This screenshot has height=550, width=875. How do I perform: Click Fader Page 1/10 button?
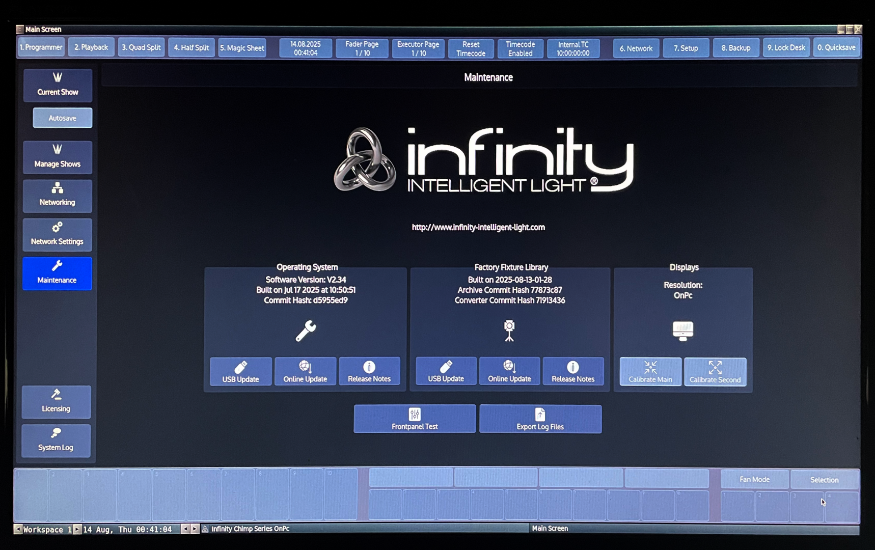click(x=362, y=48)
